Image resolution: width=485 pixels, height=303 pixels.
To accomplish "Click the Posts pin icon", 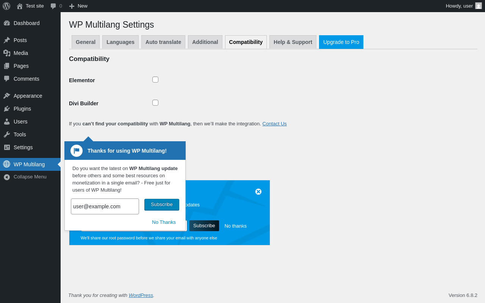I will pos(7,40).
